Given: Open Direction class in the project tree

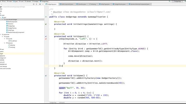Looking at the screenshot, I should 10,24.
